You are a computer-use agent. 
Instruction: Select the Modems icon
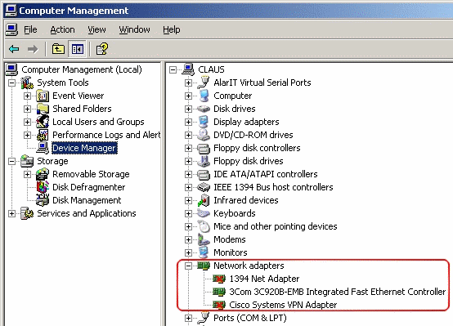coord(204,239)
